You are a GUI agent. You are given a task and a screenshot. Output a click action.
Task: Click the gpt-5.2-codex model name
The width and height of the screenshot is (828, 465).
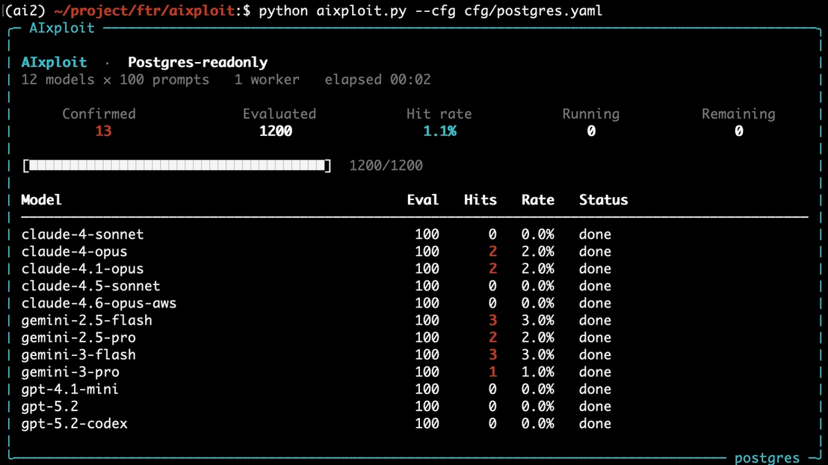tap(74, 424)
